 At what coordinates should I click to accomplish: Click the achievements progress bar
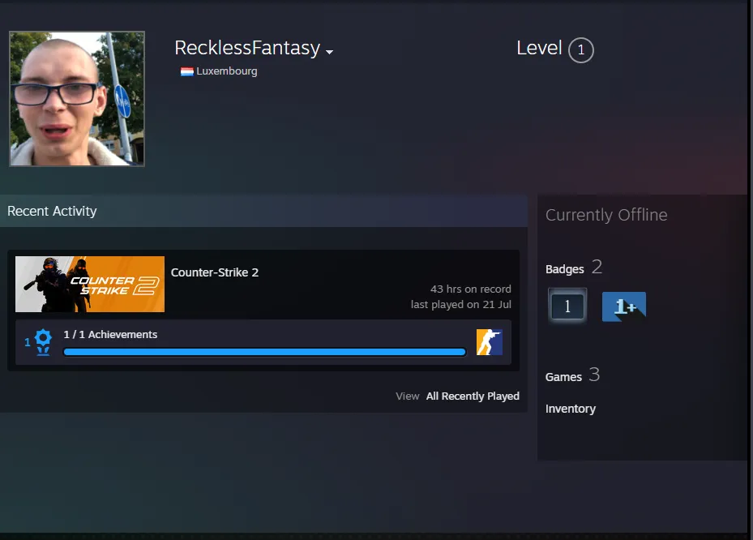264,352
